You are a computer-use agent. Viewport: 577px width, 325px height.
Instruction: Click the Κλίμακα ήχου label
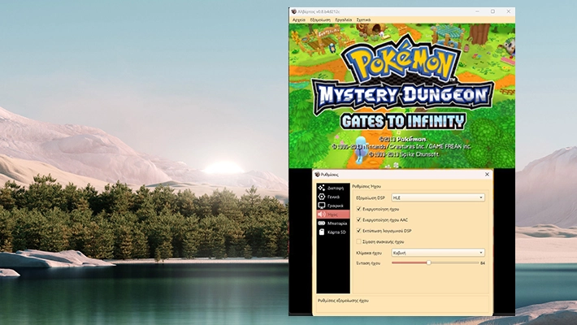pos(369,253)
